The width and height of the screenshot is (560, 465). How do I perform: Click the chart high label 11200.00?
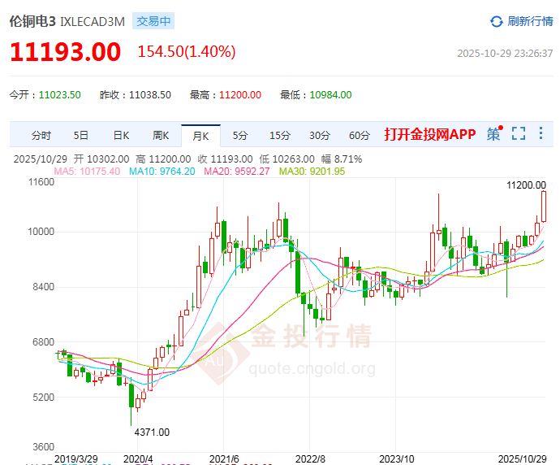526,185
